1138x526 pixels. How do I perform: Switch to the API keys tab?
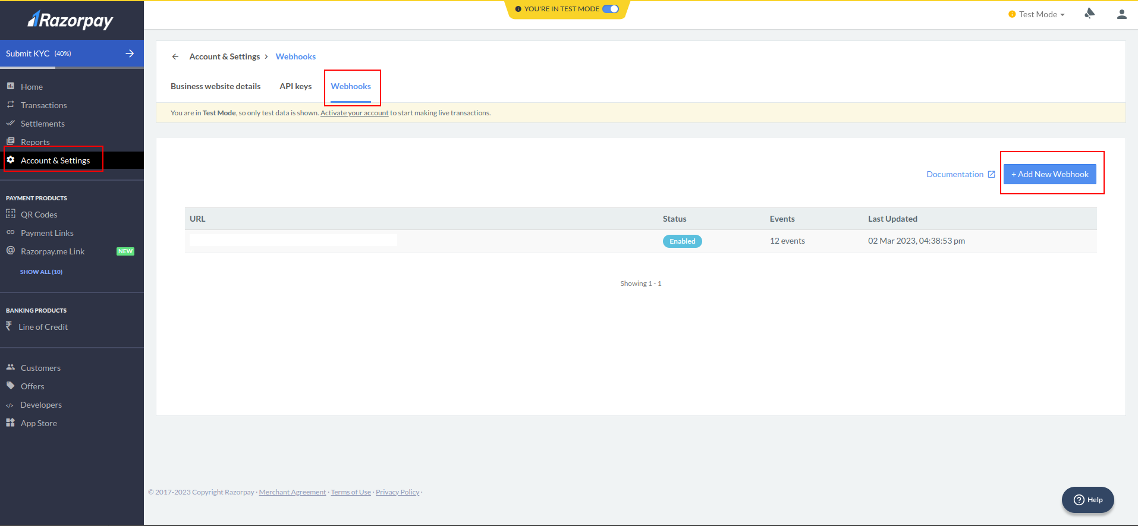(x=295, y=86)
